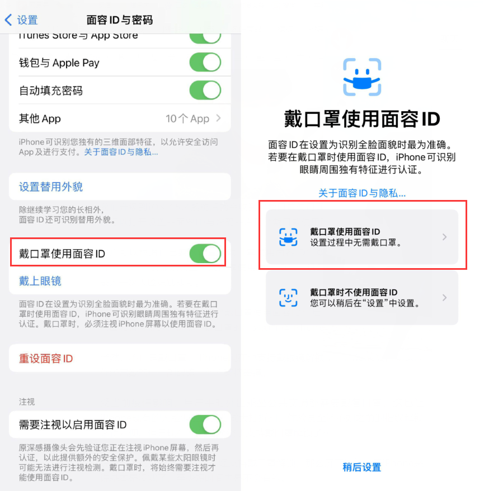Open 关于面容 ID 与隐私 link in settings footer
484x491 pixels.
pos(121,152)
